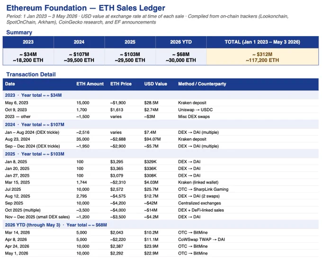The image size is (322, 259).
Task: Click the Kraken (linked wallet) cell
Action: point(198,183)
